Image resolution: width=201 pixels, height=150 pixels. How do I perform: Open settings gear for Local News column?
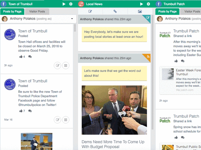[148, 4]
